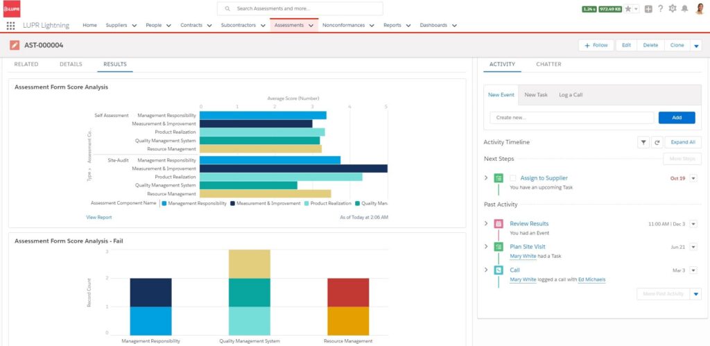
Task: Click the favorites star icon
Action: pos(628,8)
